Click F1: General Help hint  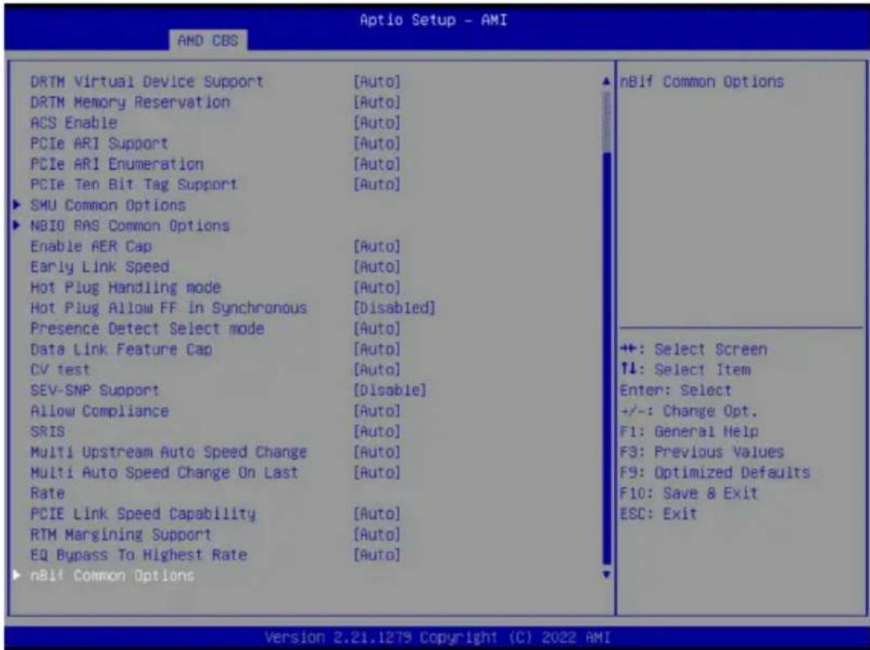click(689, 432)
